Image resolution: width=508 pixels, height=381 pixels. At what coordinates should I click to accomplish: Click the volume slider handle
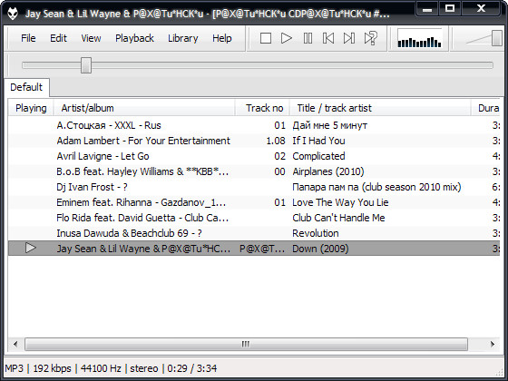click(x=496, y=38)
